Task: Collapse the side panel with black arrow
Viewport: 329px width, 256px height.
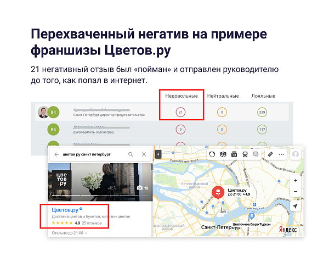Action: click(x=158, y=154)
